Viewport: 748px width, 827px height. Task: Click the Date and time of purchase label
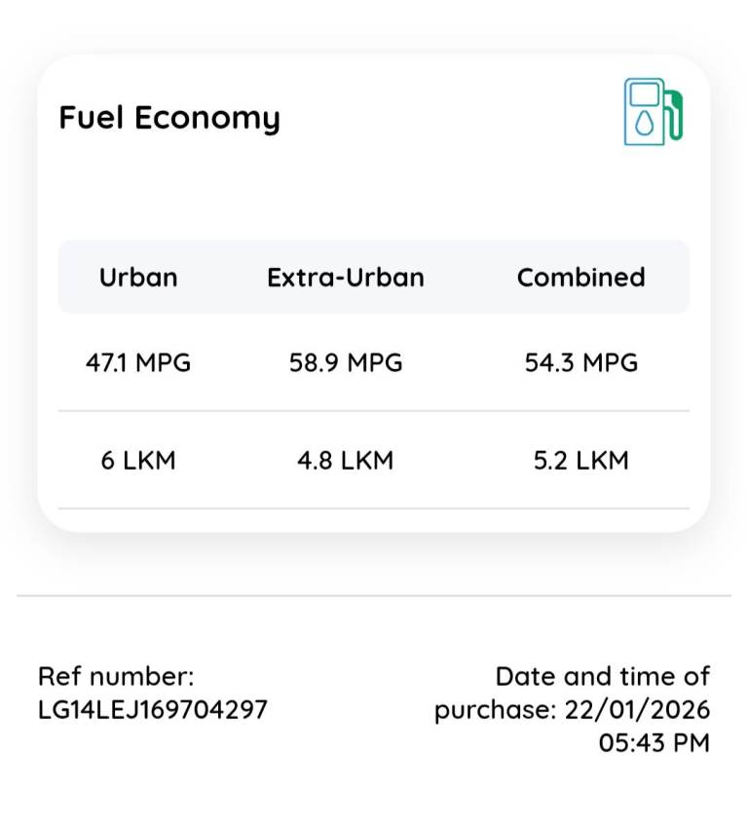point(602,677)
